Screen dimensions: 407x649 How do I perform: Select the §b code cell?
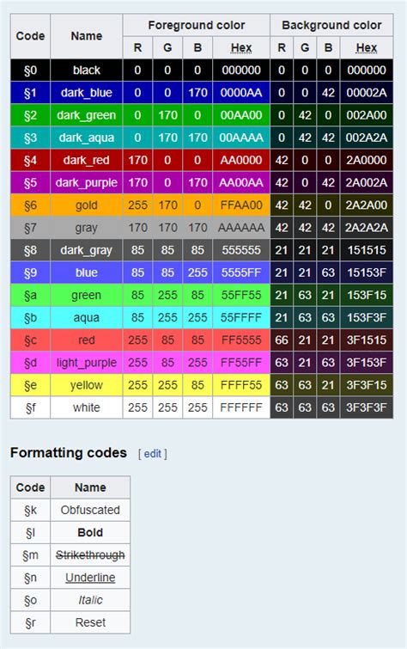30,317
